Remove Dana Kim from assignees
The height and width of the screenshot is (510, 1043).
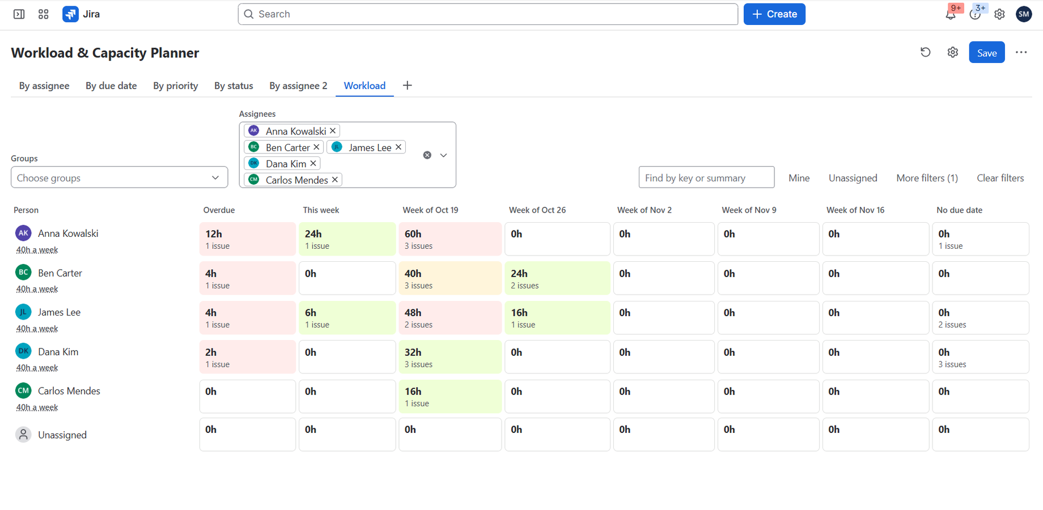pos(313,164)
